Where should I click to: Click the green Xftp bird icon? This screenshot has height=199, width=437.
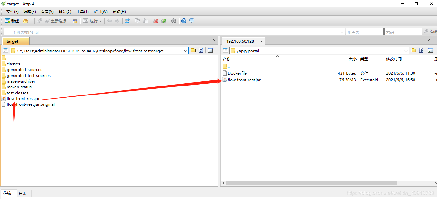coord(163,21)
